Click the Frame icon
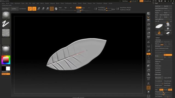 [148, 62]
